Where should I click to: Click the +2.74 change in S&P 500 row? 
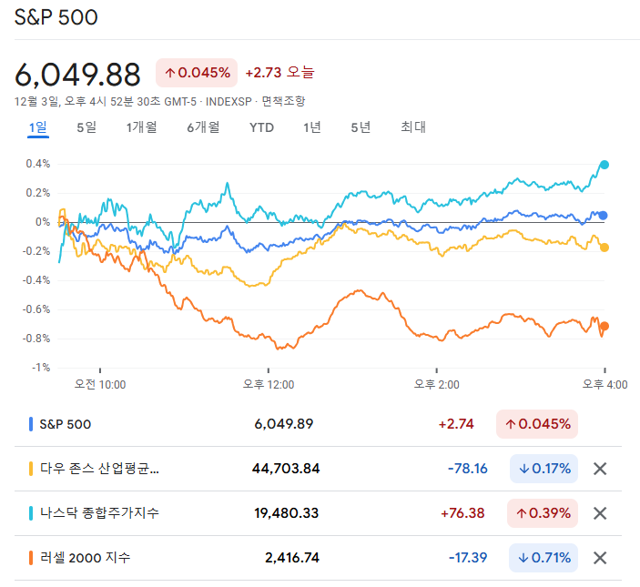click(456, 424)
